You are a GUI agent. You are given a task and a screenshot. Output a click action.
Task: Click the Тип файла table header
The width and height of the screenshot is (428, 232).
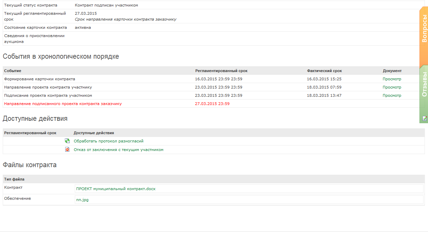pos(14,179)
